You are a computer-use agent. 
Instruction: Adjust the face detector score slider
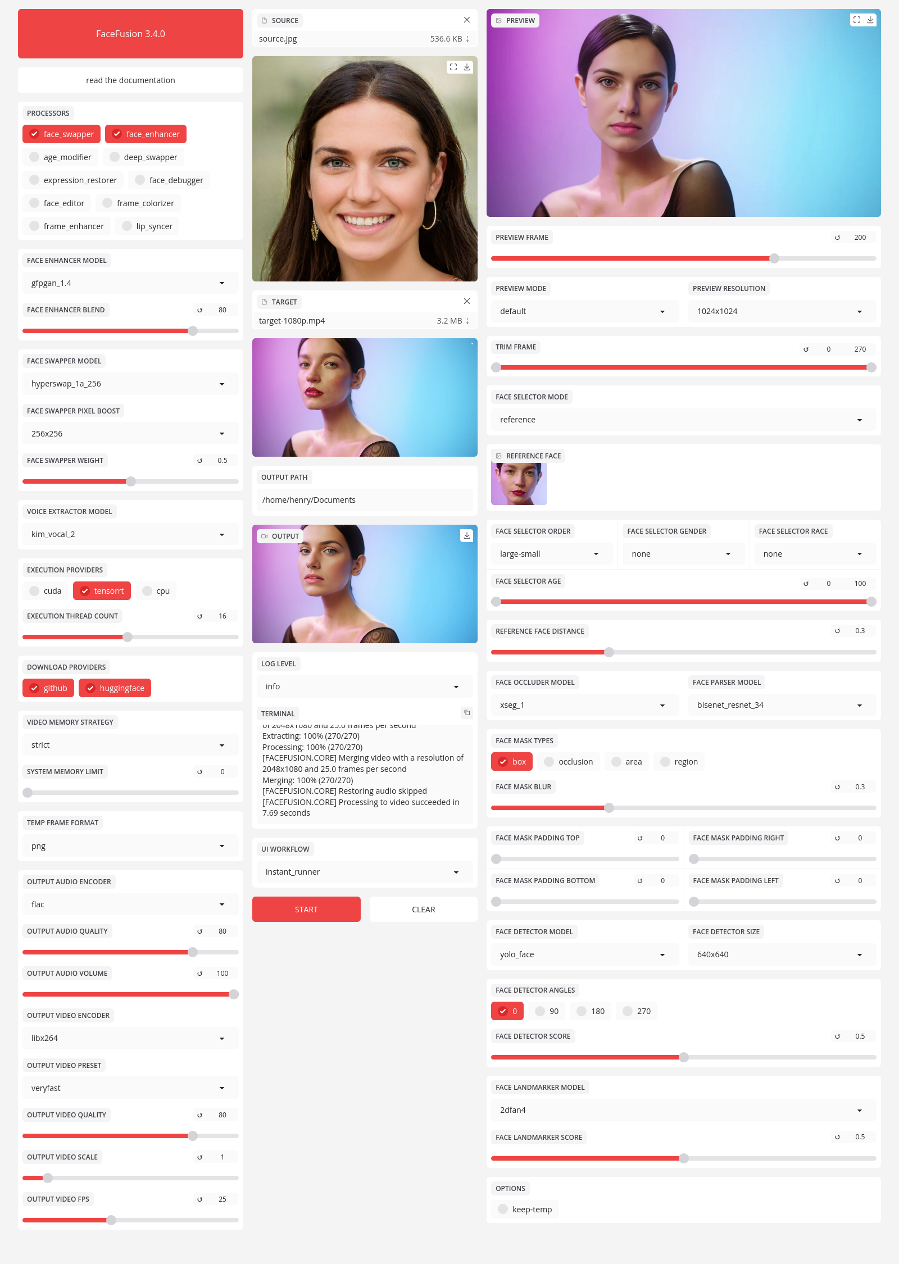683,1057
